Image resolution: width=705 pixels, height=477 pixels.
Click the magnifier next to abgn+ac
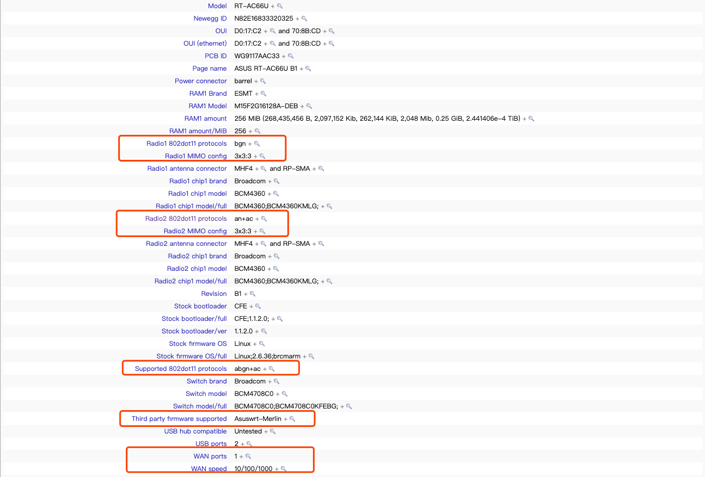tap(272, 369)
